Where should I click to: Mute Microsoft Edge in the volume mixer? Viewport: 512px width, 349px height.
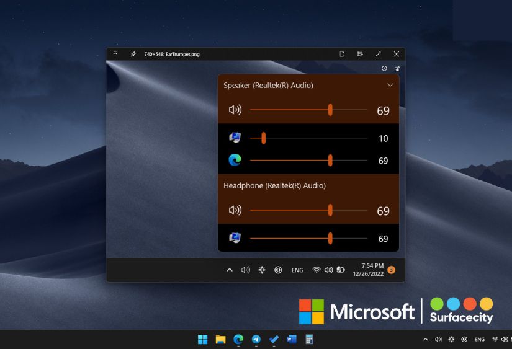click(235, 161)
